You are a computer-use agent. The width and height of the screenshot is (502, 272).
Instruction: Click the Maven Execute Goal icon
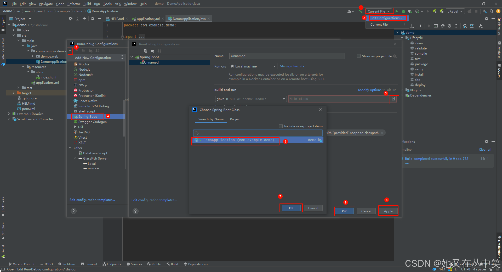(x=436, y=26)
